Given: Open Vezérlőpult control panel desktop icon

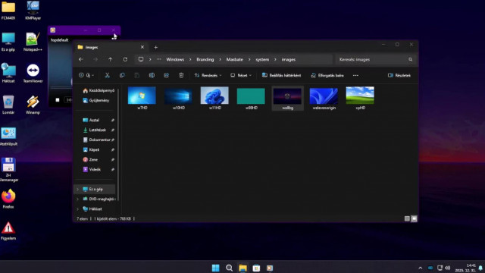Looking at the screenshot, I should 8,136.
